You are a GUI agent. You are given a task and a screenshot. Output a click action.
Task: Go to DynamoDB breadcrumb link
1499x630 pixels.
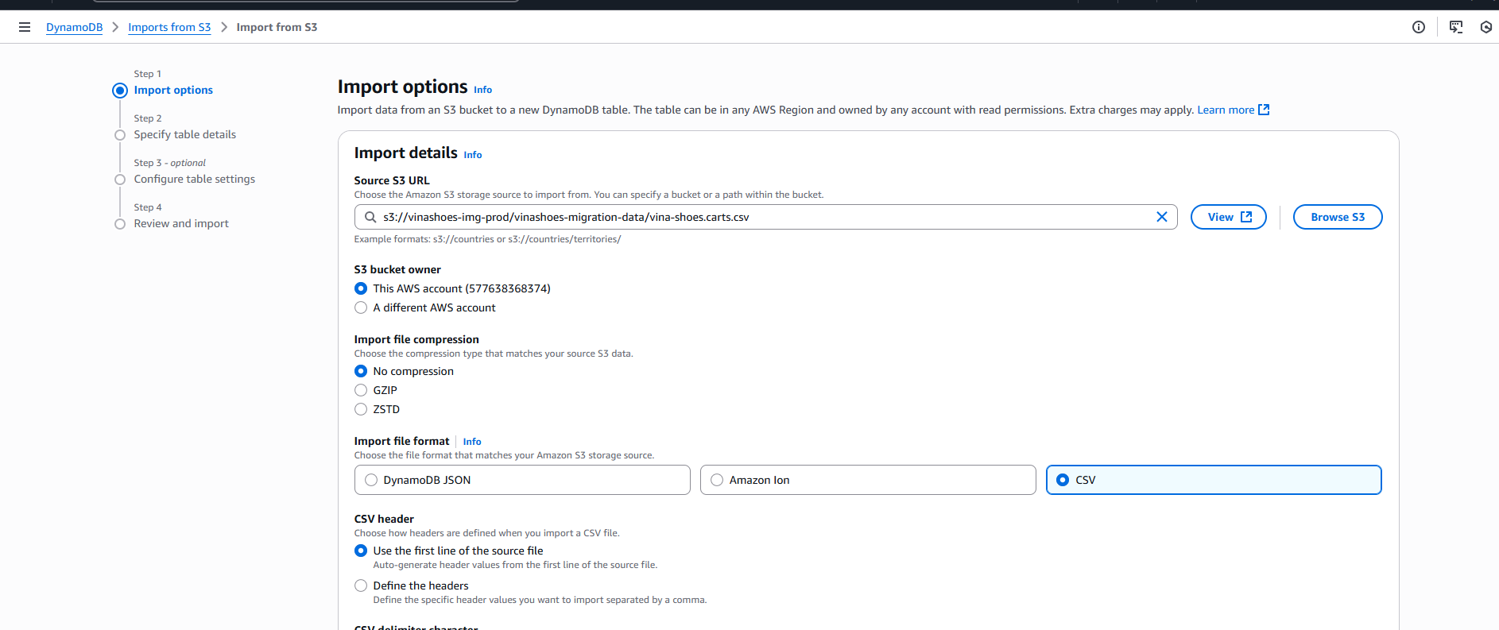coord(74,27)
